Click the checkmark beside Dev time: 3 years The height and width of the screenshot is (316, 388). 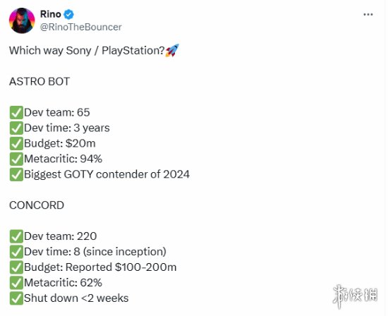coord(16,128)
